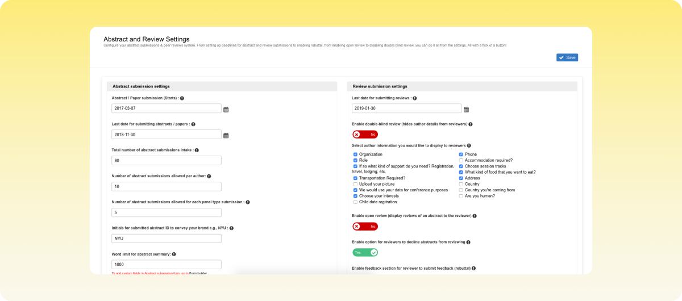Click info icon next to word limit label
The height and width of the screenshot is (301, 682).
(174, 254)
